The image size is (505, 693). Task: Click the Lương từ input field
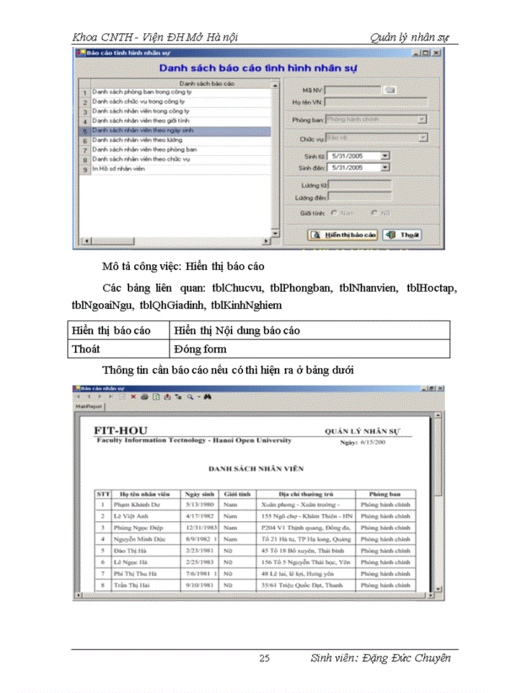click(360, 186)
